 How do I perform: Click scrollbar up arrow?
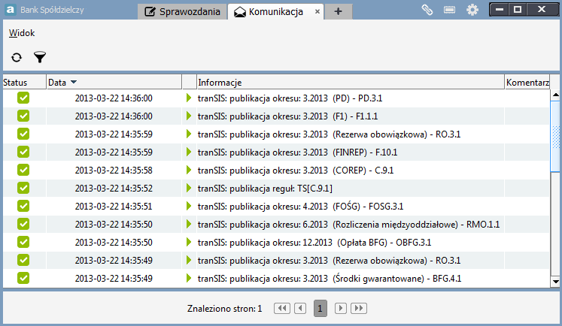point(555,95)
